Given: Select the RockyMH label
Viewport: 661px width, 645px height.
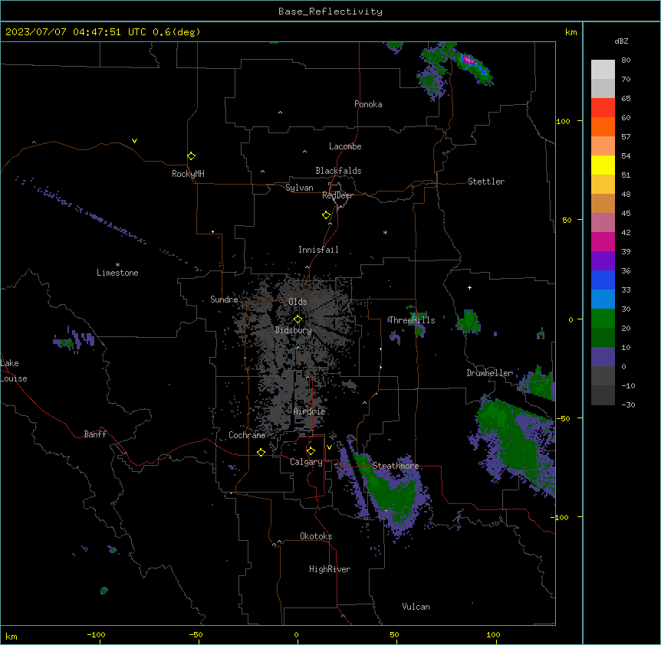Looking at the screenshot, I should [x=188, y=174].
